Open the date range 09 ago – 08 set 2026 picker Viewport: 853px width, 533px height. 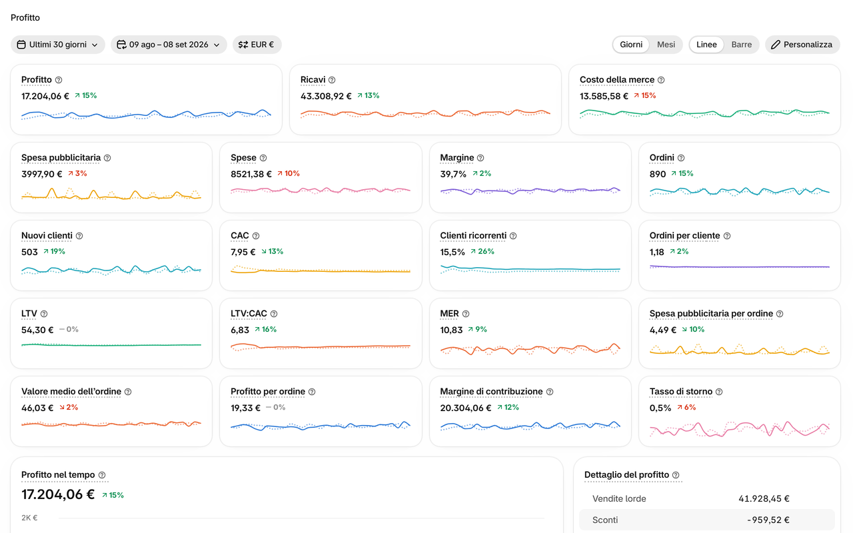pos(169,45)
